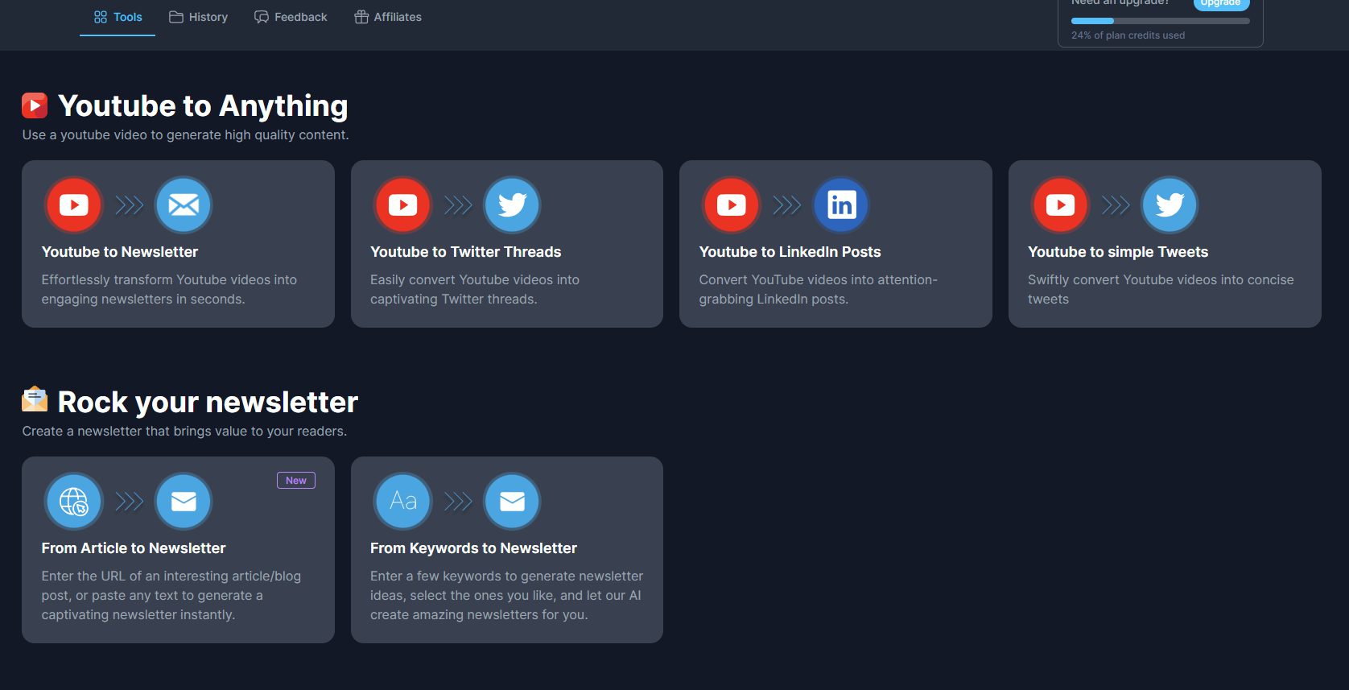Open Youtube to LinkedIn Posts title
Viewport: 1349px width, 690px height.
pos(790,252)
